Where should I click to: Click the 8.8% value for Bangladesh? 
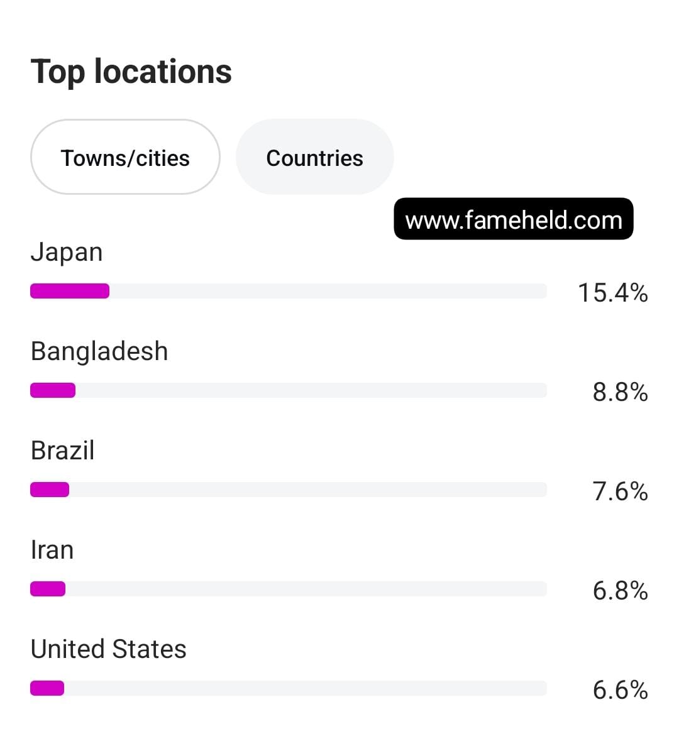pos(621,392)
